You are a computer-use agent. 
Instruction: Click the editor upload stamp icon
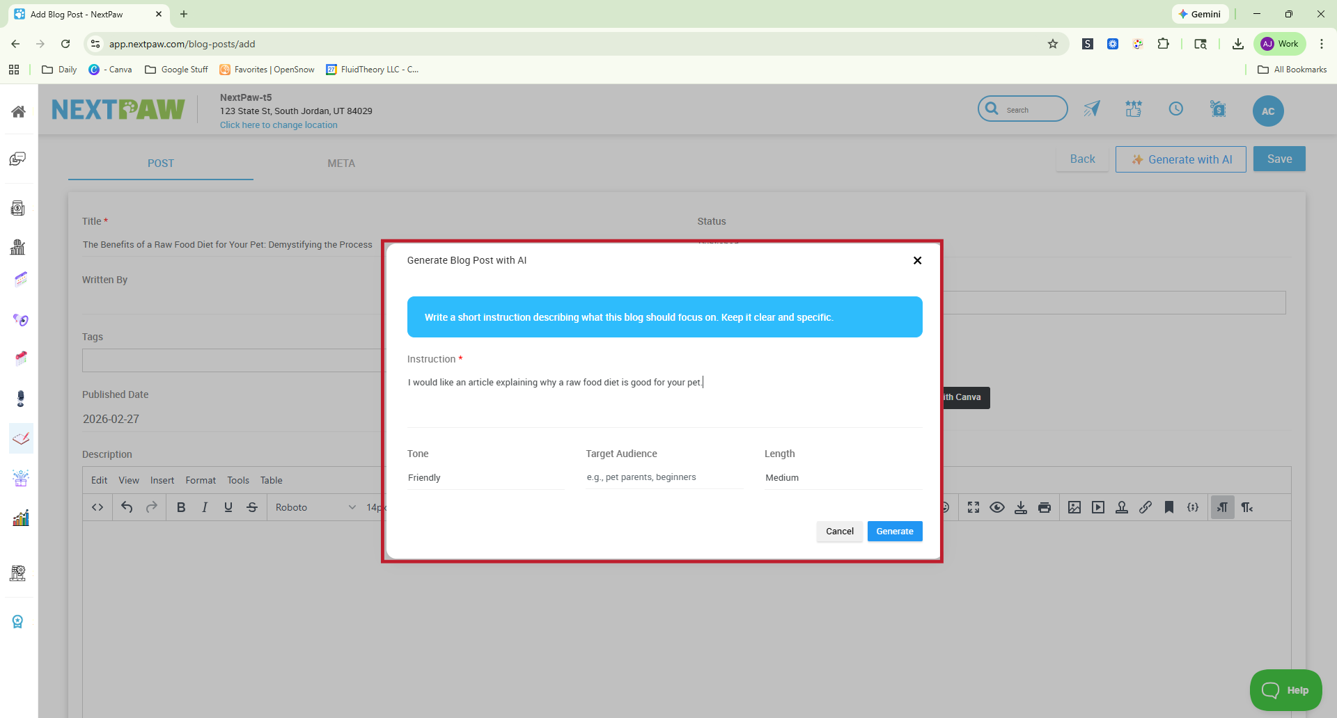tap(1122, 507)
